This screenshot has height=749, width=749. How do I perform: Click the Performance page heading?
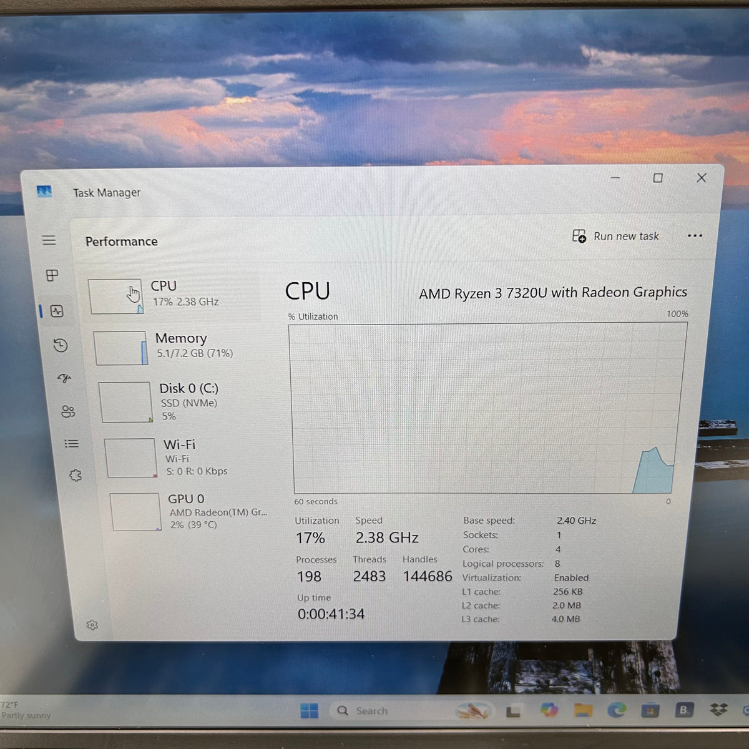(x=122, y=242)
